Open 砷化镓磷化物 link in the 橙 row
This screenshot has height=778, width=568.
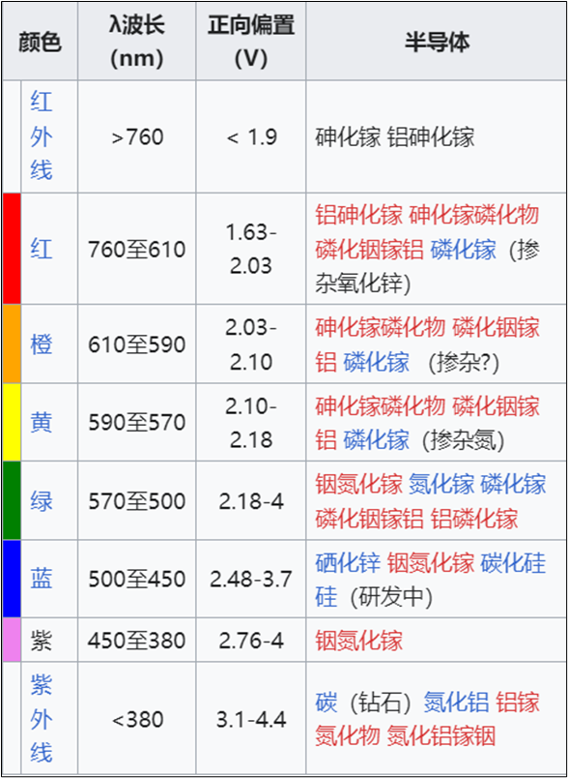tap(381, 328)
